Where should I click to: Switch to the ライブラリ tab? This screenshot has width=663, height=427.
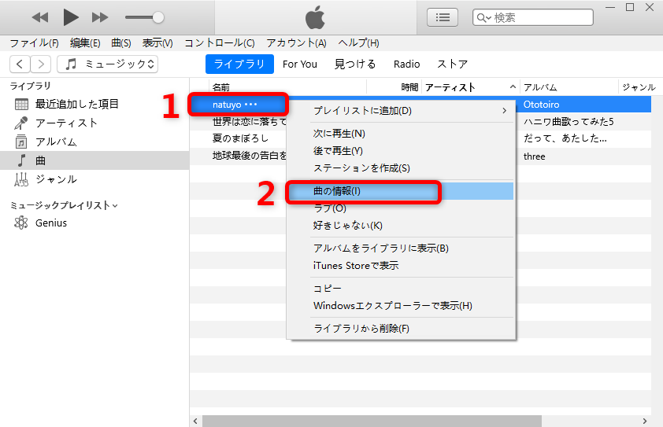[x=239, y=64]
